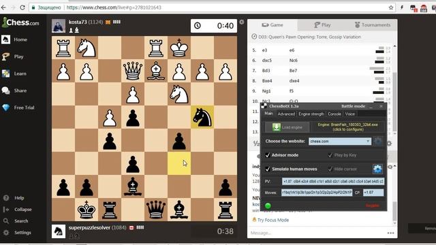Click the Chess.com logo
436x245 pixels.
[20, 22]
